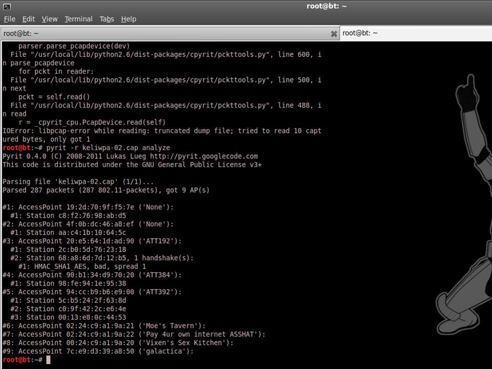Click the "Parsing file 'keliwpa-02.cap'" line
The height and width of the screenshot is (369, 492).
pos(78,181)
